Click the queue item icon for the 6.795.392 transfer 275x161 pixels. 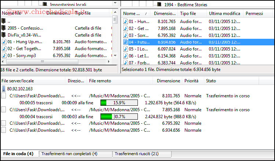(x=4, y=123)
